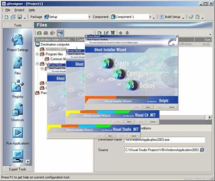Screen dimensions: 215x181
Task: Click the Size column header
Action: pyautogui.click(x=203, y=40)
